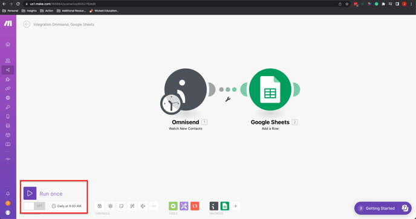Open the green Flow control tool
The width and height of the screenshot is (416, 219).
tap(173, 206)
